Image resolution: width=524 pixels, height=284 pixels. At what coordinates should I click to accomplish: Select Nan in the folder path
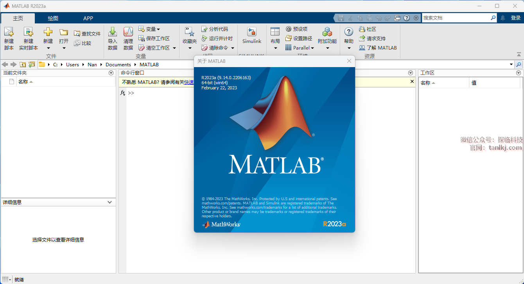(x=92, y=65)
